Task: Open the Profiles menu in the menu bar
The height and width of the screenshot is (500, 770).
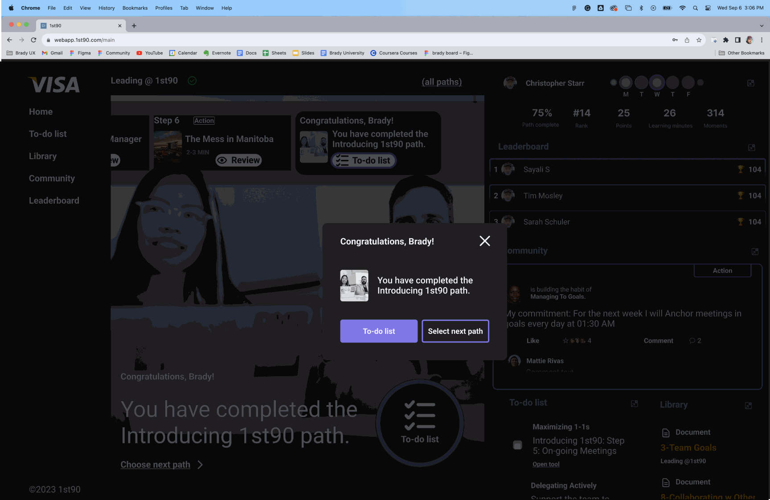Action: (164, 8)
